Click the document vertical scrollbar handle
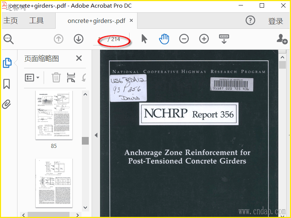 [x=282, y=65]
